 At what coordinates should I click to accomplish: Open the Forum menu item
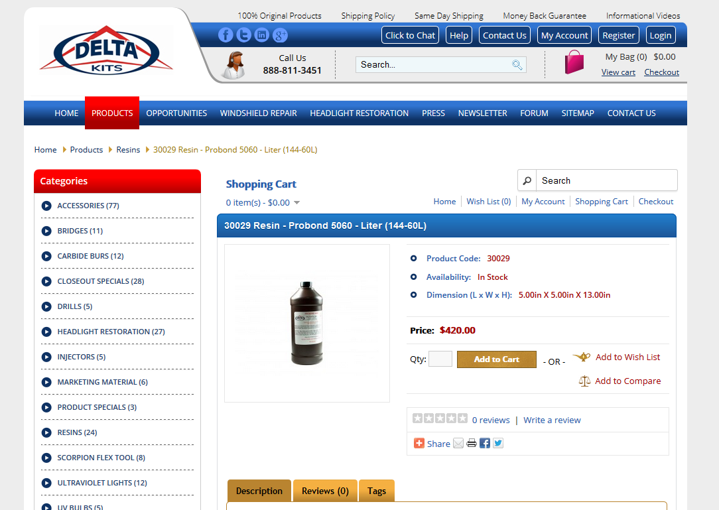(x=534, y=113)
